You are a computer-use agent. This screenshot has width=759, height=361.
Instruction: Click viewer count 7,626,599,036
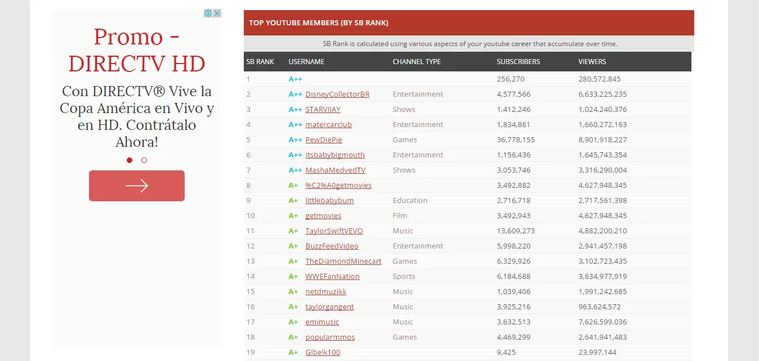(x=602, y=322)
